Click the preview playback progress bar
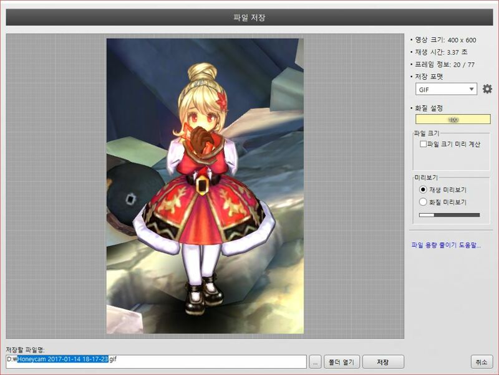 pyautogui.click(x=449, y=215)
